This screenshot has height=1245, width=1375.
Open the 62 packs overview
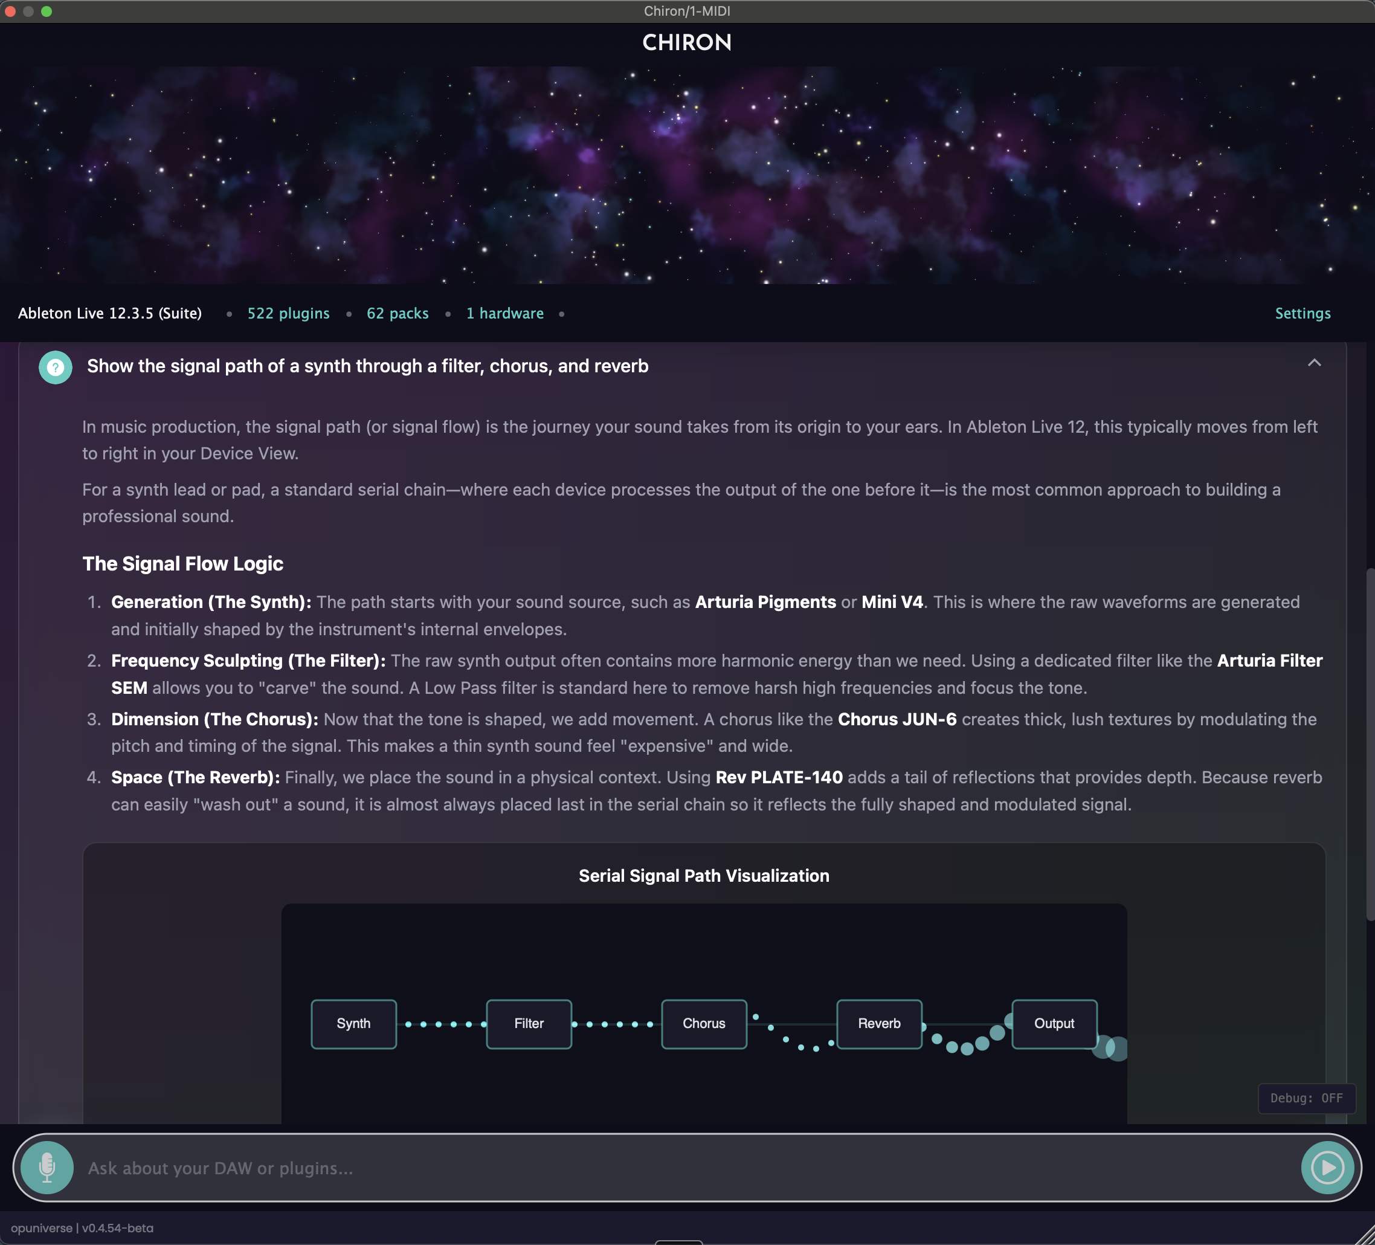click(398, 313)
